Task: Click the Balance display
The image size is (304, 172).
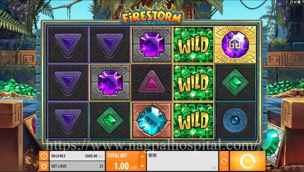Action: click(77, 156)
